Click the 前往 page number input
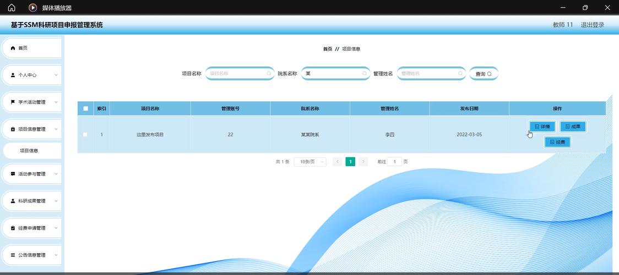Screen dimensions: 619x275 [x=395, y=162]
